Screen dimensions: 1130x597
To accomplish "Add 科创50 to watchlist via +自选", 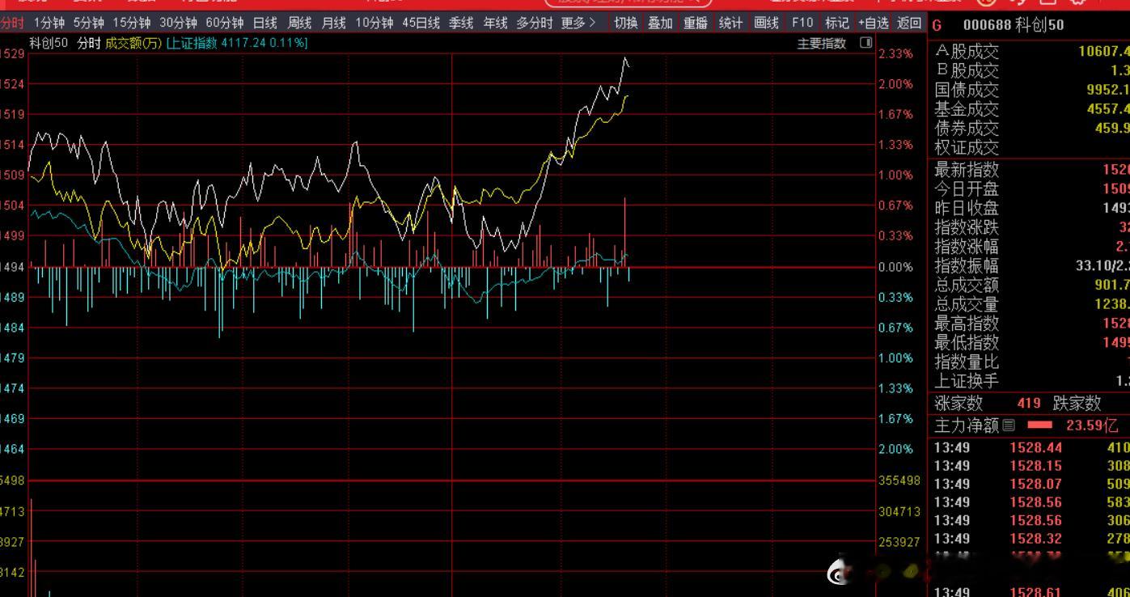I will pos(874,24).
